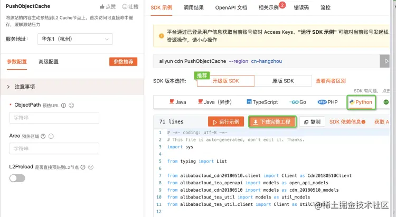Screen dimensions: 396x217
Task: Select the 高级配置 tab
Action: coord(49,62)
